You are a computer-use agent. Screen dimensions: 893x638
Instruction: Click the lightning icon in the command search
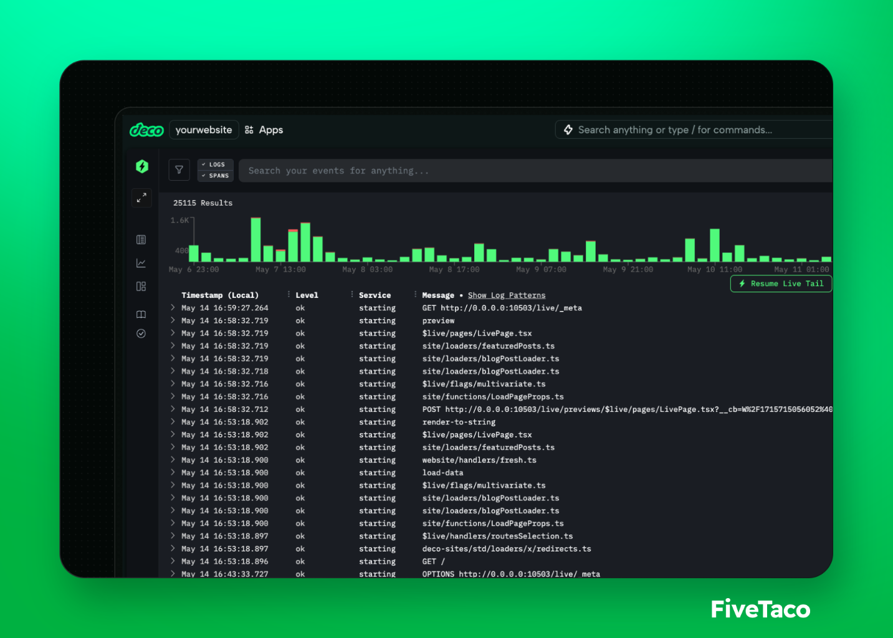568,130
